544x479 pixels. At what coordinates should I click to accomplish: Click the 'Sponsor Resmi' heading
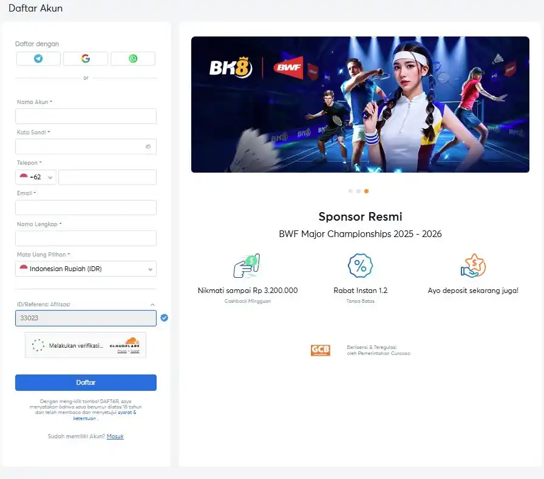point(361,216)
